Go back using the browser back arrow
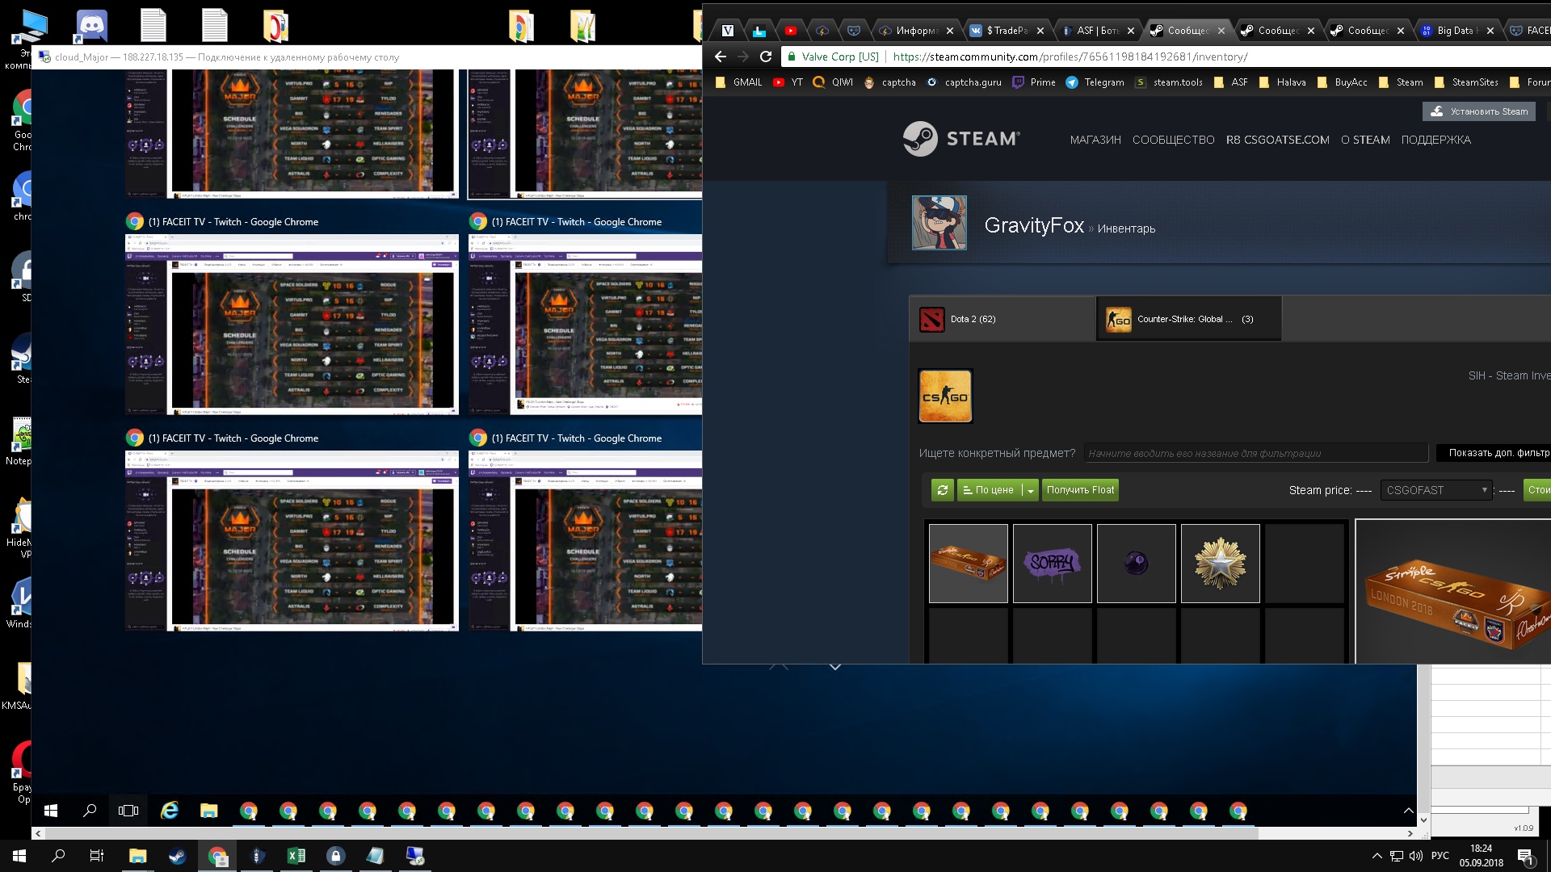Image resolution: width=1551 pixels, height=872 pixels. pos(721,57)
